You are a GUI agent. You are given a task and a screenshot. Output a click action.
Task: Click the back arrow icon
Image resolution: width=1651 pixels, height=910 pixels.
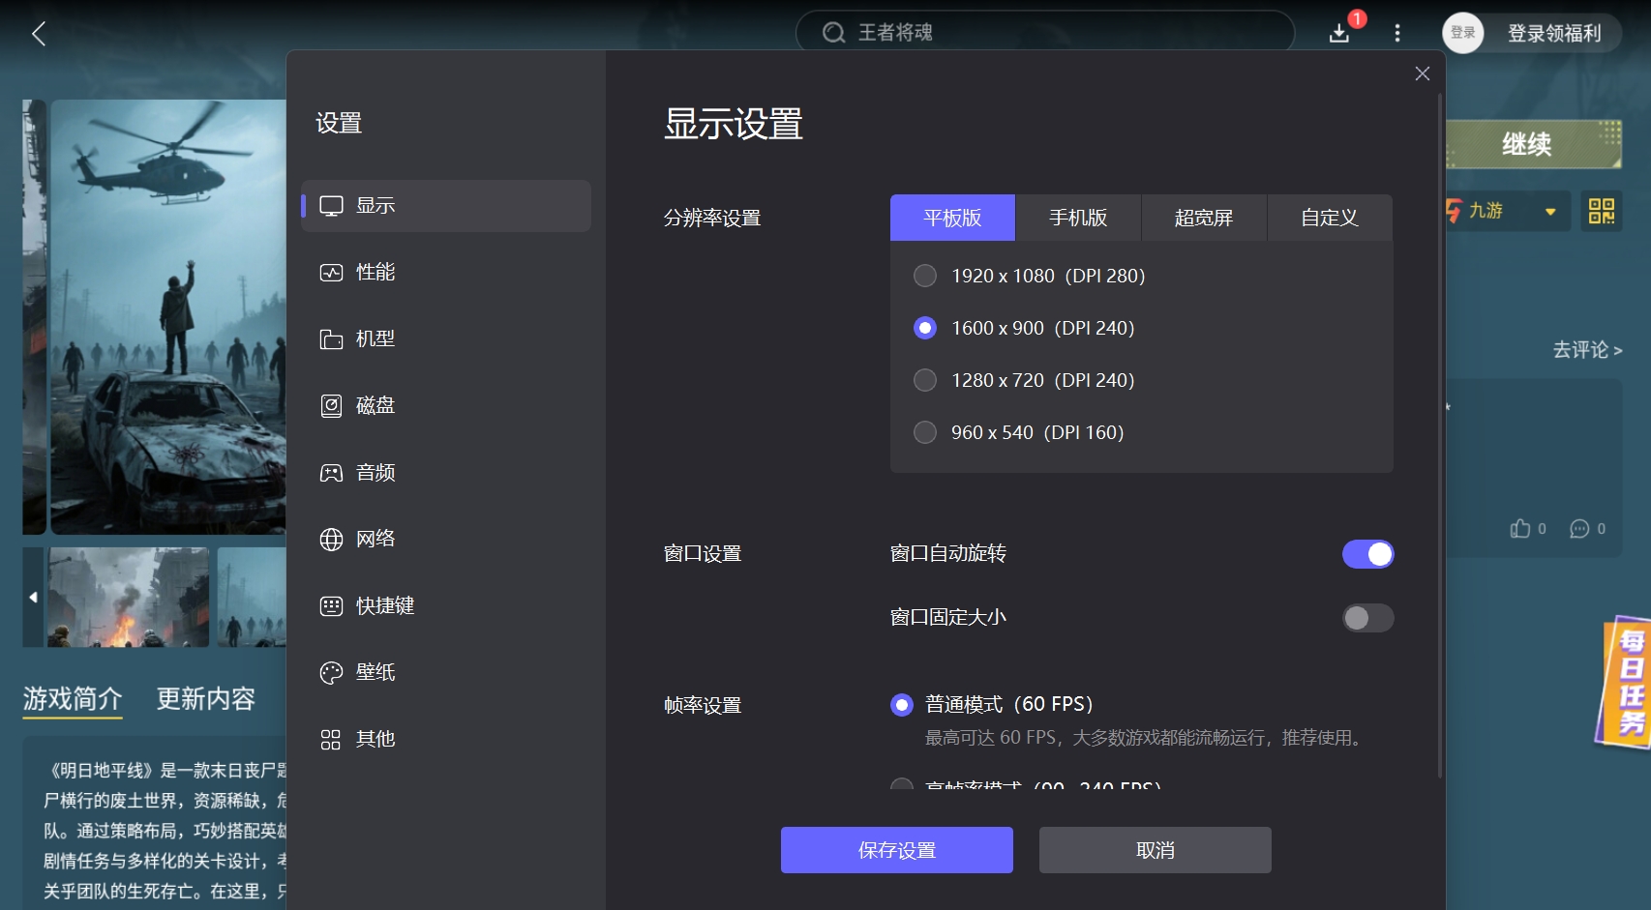click(x=39, y=34)
